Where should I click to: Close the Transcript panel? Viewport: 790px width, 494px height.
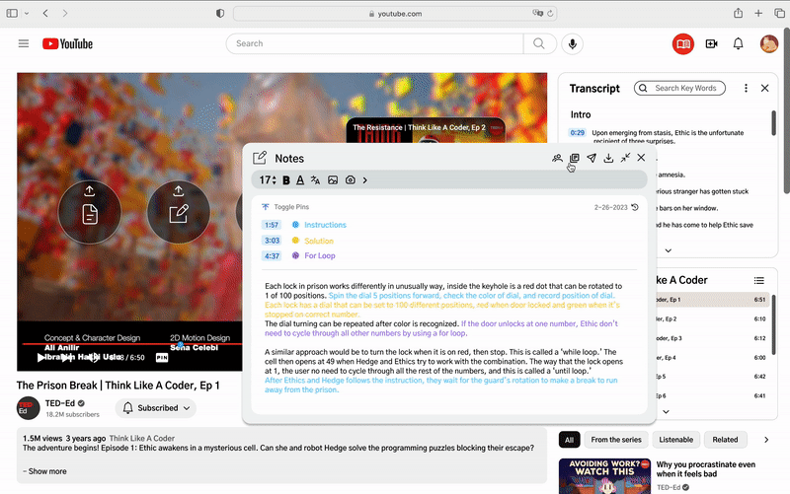[764, 88]
